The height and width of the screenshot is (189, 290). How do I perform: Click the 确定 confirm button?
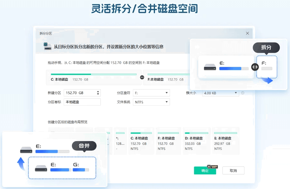(205, 171)
